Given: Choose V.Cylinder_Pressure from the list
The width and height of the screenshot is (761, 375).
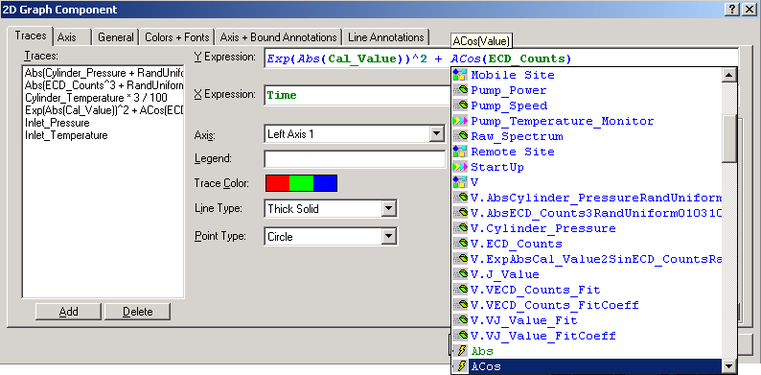Looking at the screenshot, I should point(587,228).
